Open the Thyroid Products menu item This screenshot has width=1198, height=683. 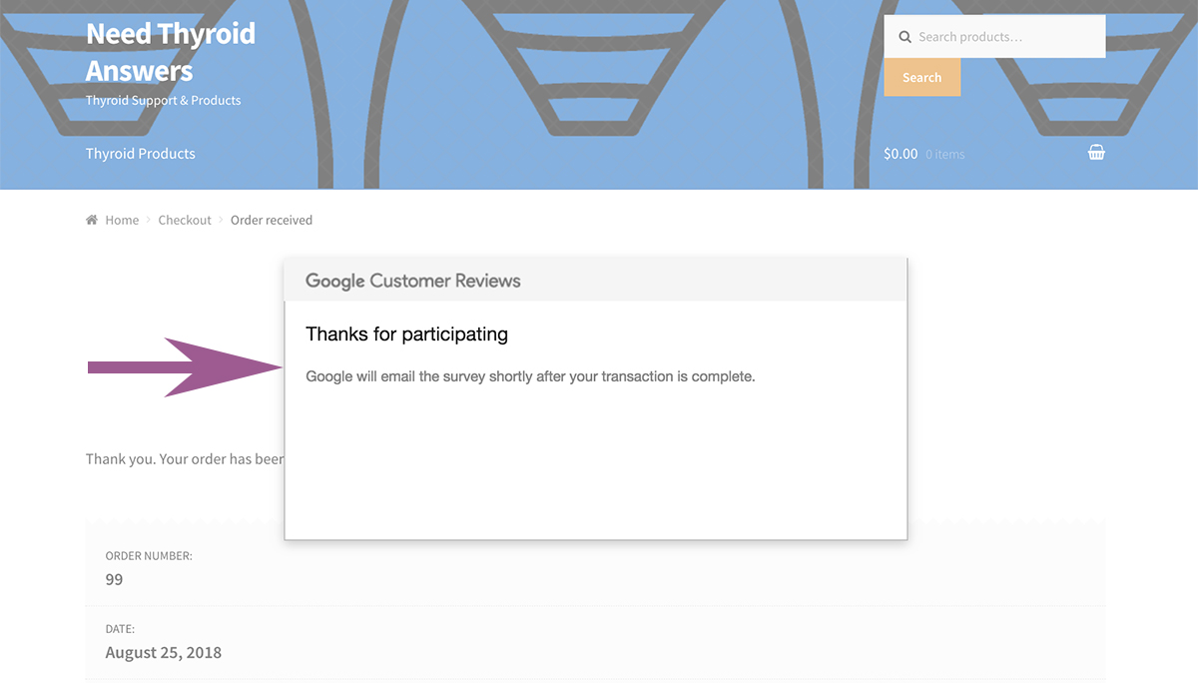coord(140,154)
